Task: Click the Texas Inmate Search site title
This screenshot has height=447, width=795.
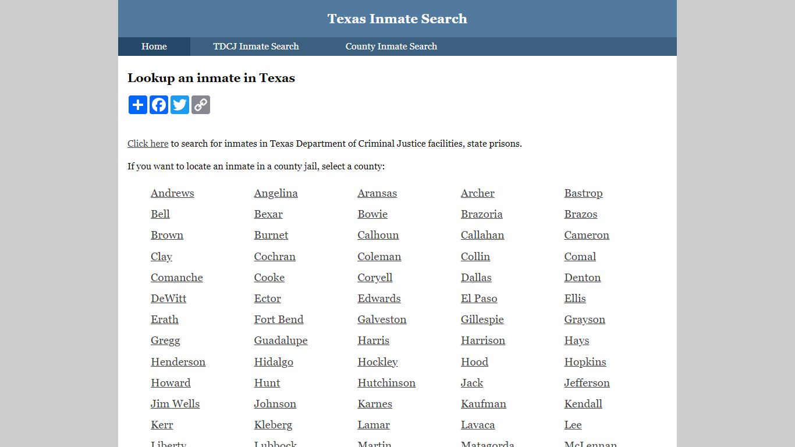Action: [397, 19]
